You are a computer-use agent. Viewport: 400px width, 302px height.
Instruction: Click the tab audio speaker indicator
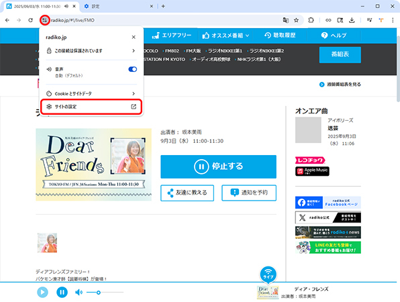66,7
